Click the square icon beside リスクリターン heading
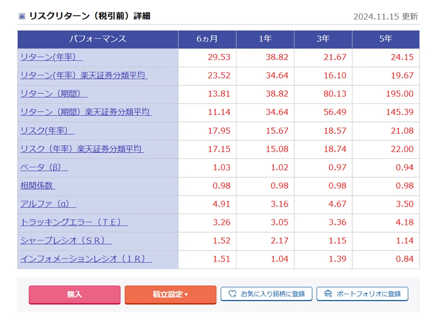Viewport: 441px width, 321px height. tap(22, 16)
